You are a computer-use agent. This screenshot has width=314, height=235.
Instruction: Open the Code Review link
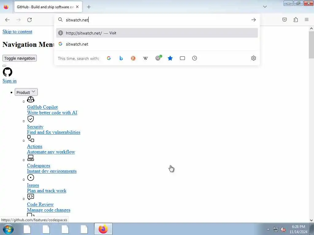(x=40, y=204)
